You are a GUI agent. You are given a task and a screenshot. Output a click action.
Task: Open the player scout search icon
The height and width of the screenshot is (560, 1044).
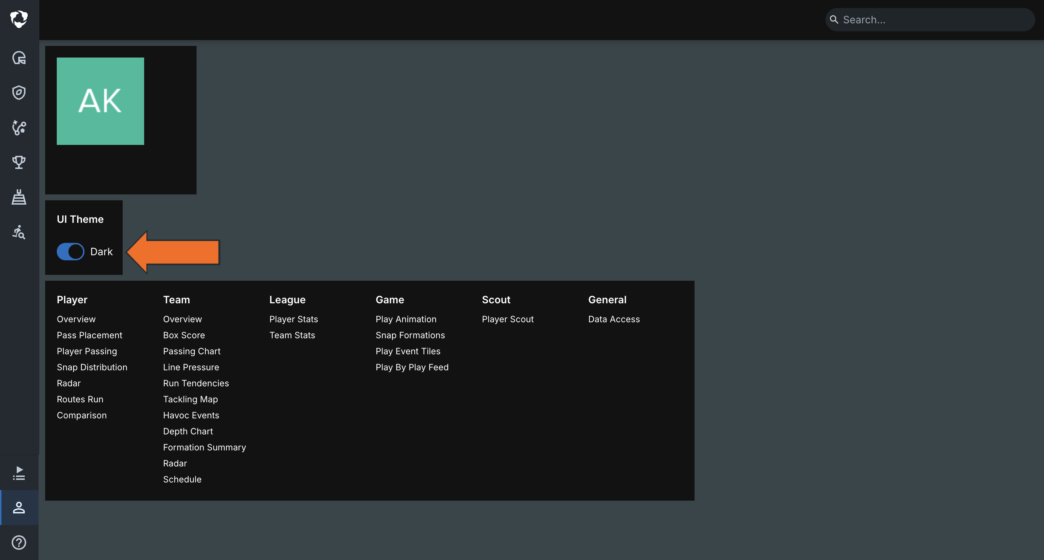tap(19, 232)
